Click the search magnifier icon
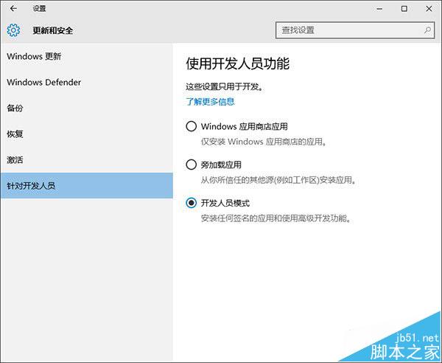442x363 pixels. point(427,30)
